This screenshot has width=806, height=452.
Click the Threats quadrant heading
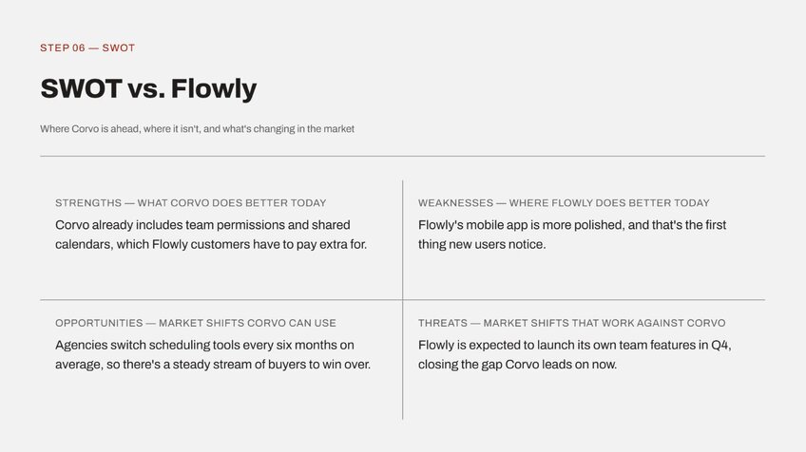tap(571, 323)
